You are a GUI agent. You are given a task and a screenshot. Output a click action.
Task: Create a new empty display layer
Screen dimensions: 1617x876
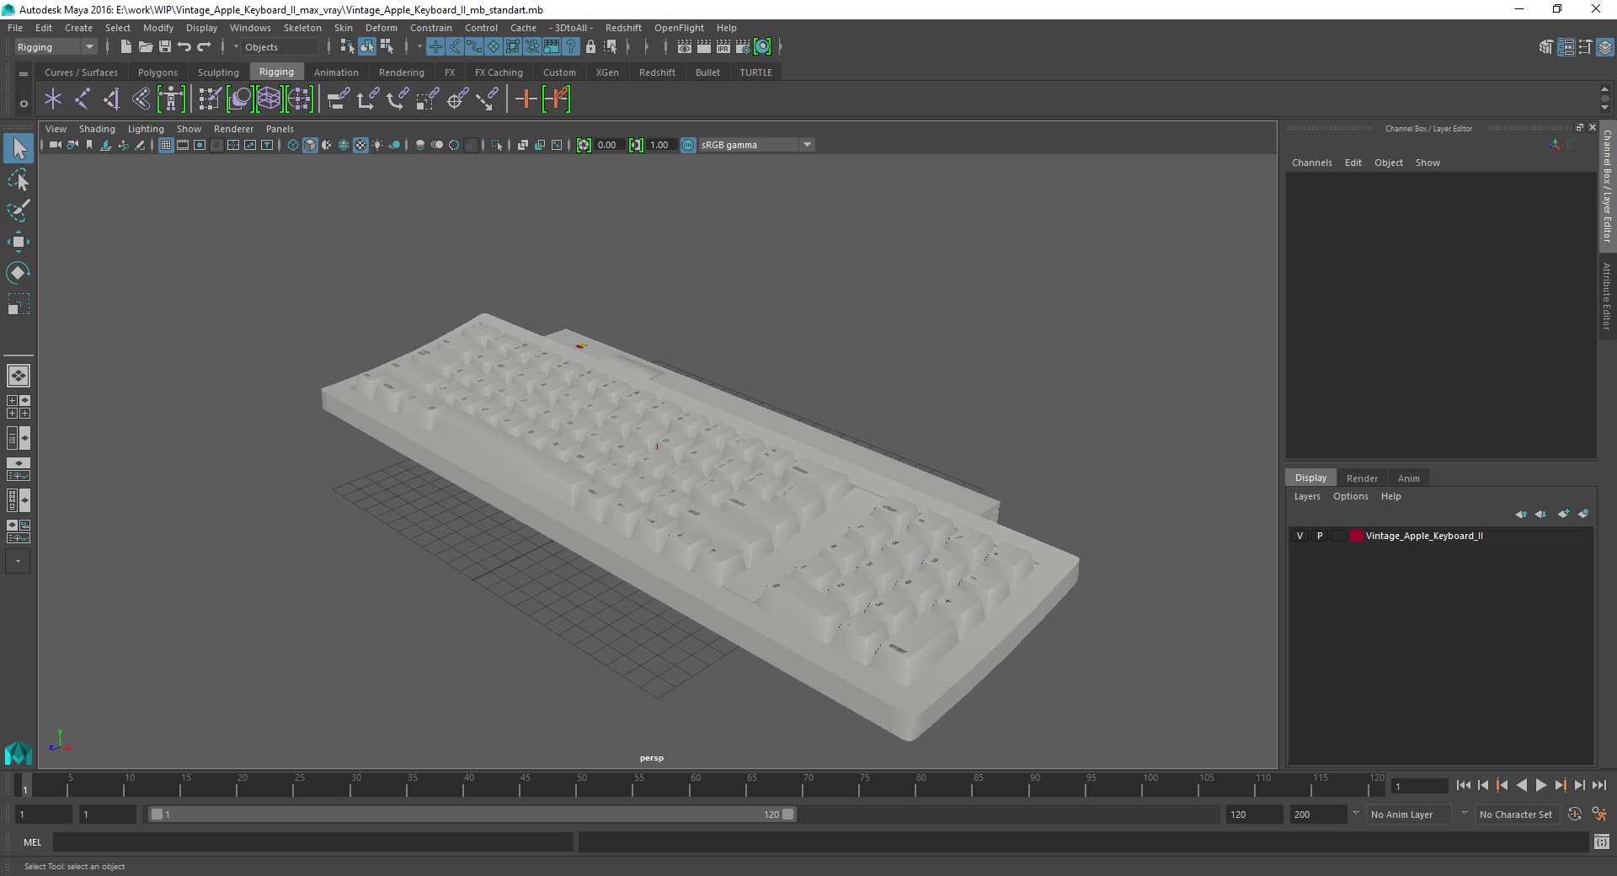tap(1564, 514)
